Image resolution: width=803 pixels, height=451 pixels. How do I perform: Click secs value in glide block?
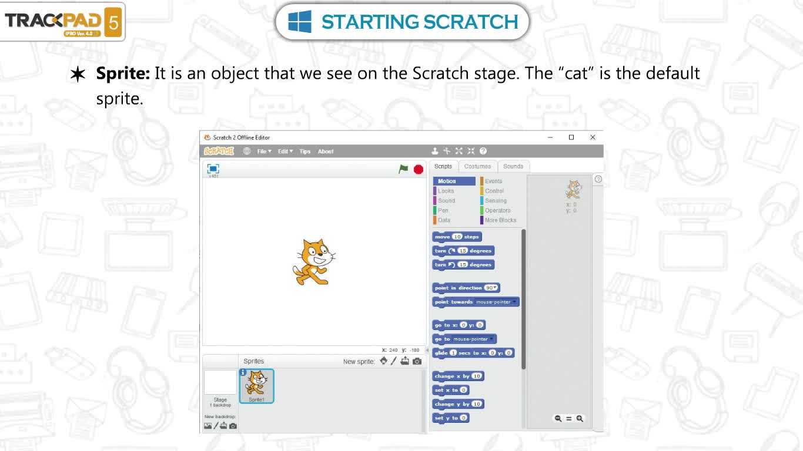453,353
